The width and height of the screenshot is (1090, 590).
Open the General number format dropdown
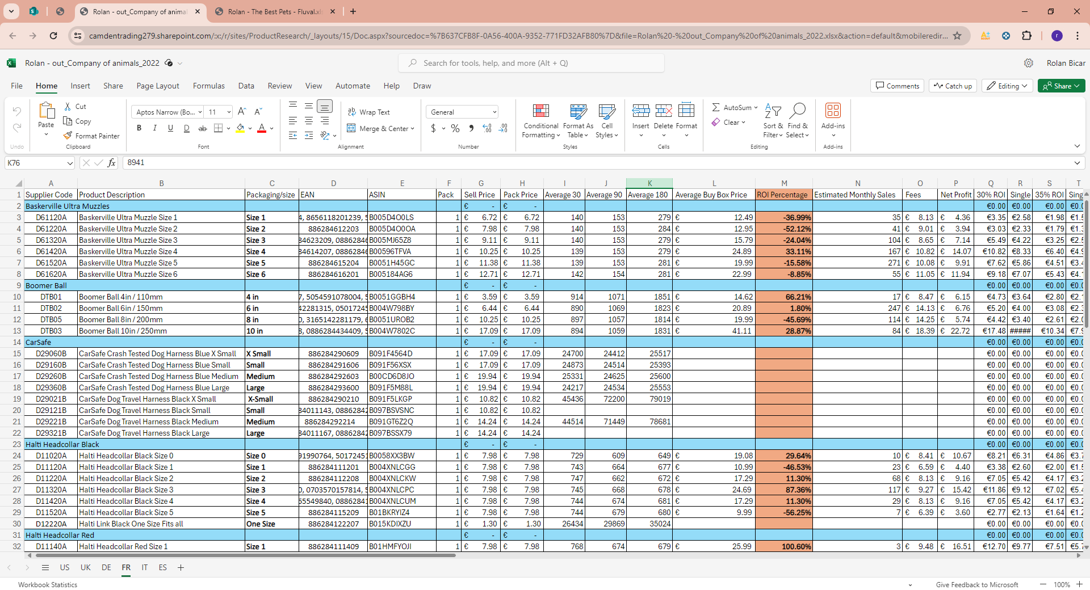coord(494,112)
